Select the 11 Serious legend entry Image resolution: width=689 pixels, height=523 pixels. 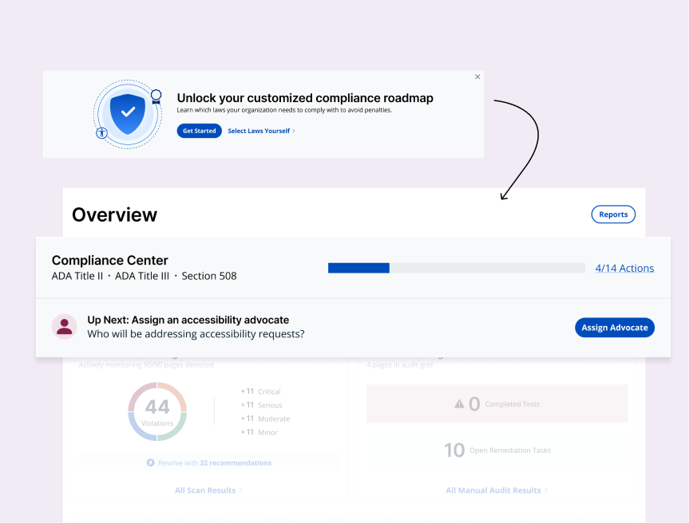[262, 405]
